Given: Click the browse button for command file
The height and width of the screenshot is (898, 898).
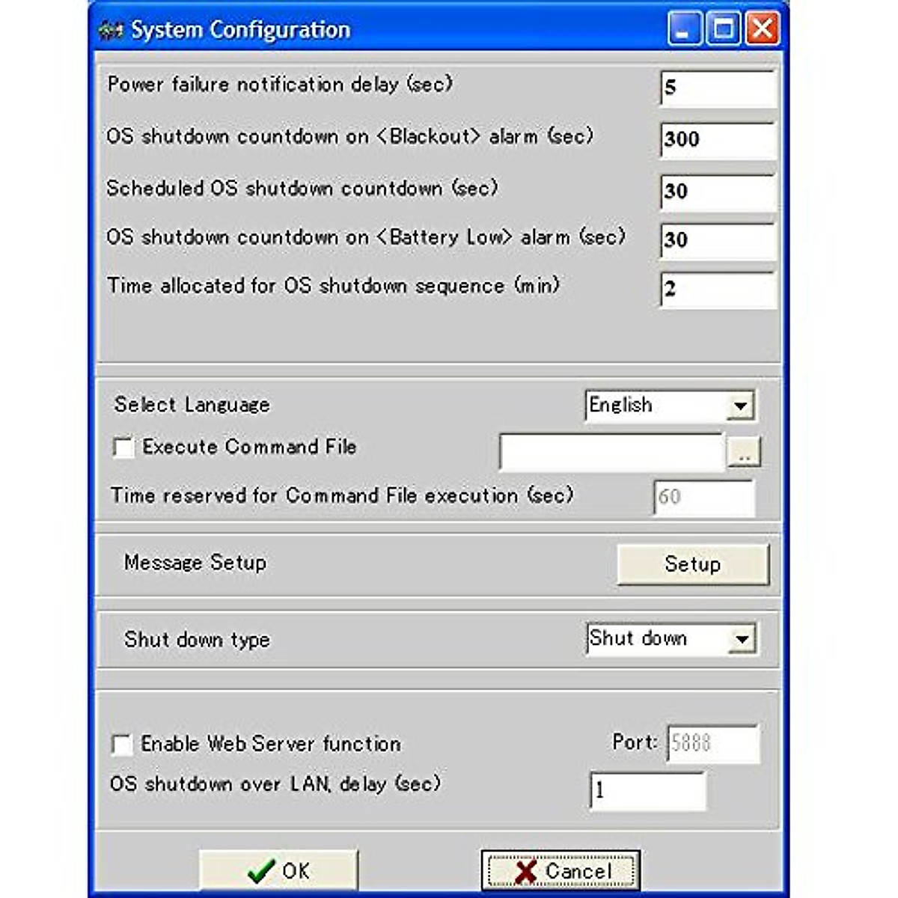Looking at the screenshot, I should tap(744, 453).
